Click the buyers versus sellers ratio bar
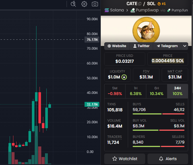The width and height of the screenshot is (193, 165). tap(159, 146)
